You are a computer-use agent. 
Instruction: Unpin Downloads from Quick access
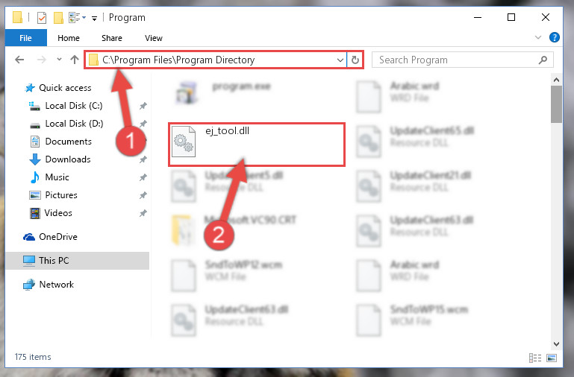(x=143, y=159)
